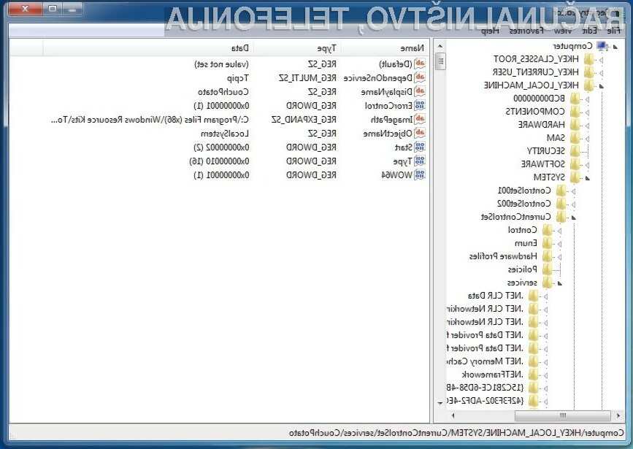
Task: Click the HKEY_LOCAL_MACHINE folder icon
Action: (589, 85)
